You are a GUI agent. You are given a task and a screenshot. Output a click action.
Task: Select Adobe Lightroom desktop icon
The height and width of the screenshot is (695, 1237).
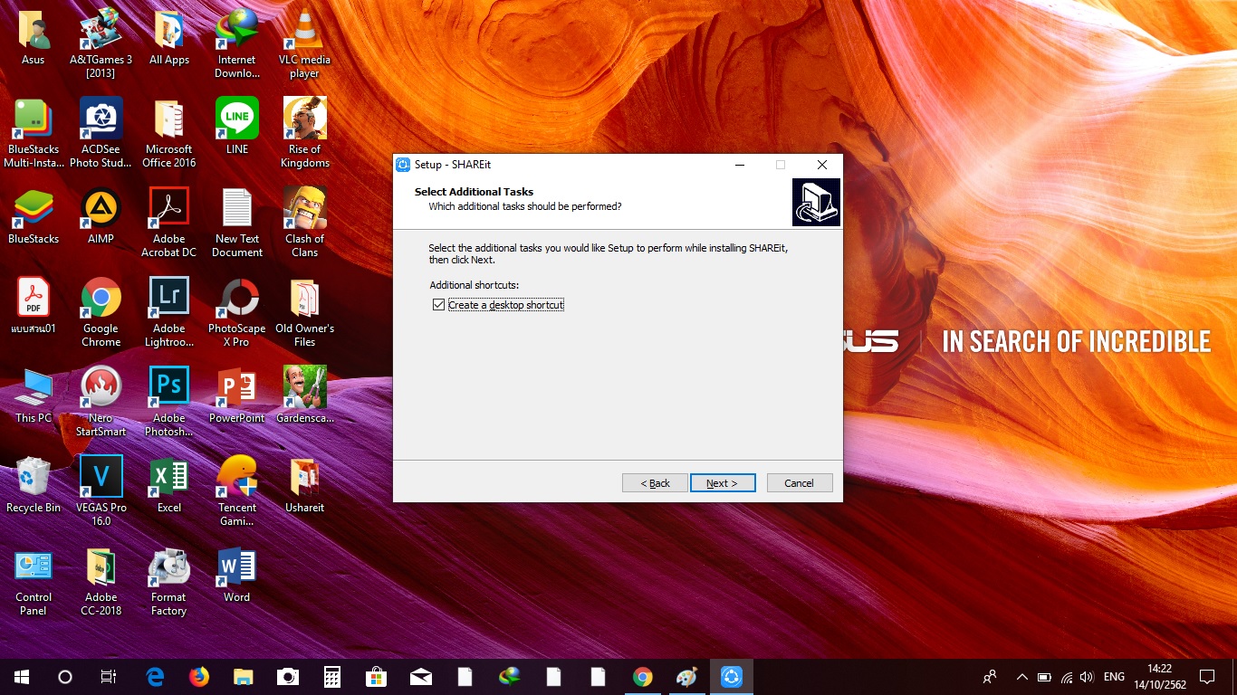point(169,312)
